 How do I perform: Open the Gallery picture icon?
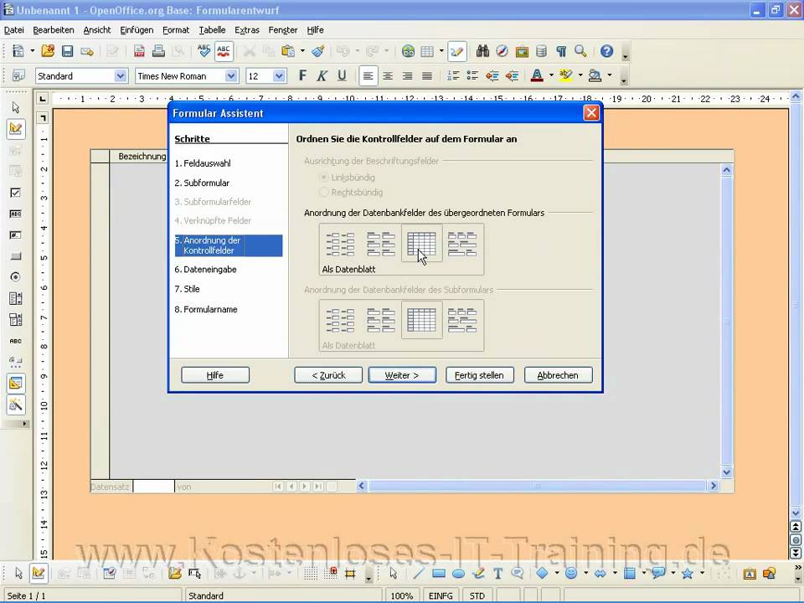pyautogui.click(x=522, y=51)
